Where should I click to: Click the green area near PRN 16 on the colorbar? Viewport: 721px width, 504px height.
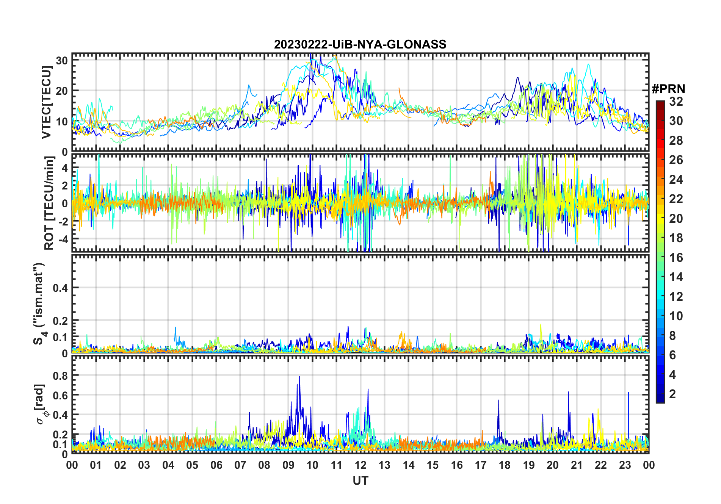[660, 258]
